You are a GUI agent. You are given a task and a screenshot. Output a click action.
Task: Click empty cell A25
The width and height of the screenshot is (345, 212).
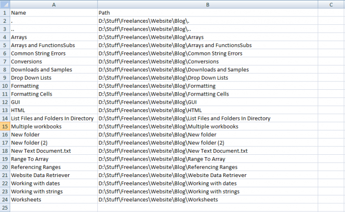point(53,208)
